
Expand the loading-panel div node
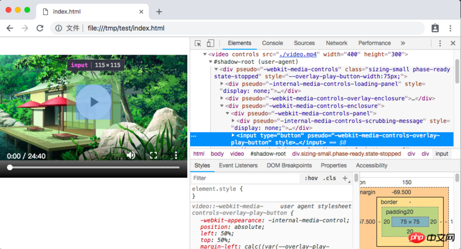[x=222, y=84]
